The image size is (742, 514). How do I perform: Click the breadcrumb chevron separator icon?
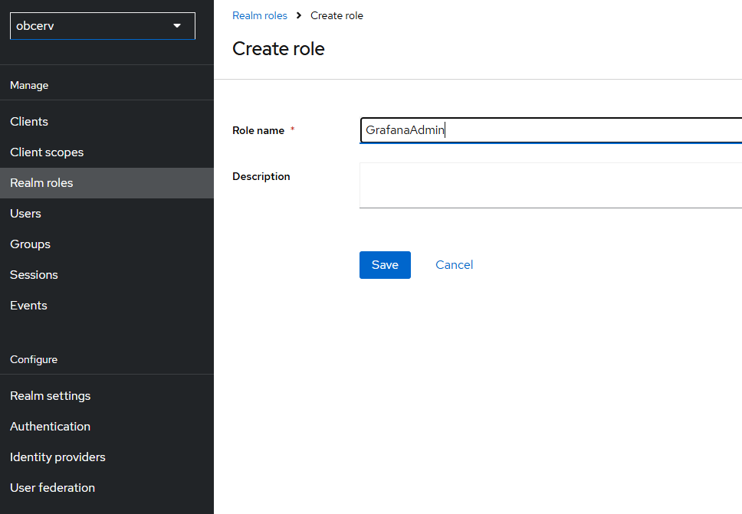[299, 15]
